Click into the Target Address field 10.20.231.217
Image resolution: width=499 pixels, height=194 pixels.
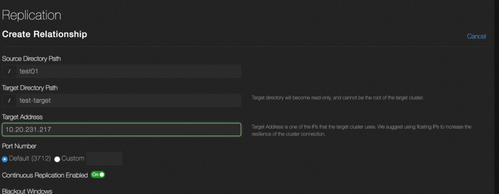121,130
